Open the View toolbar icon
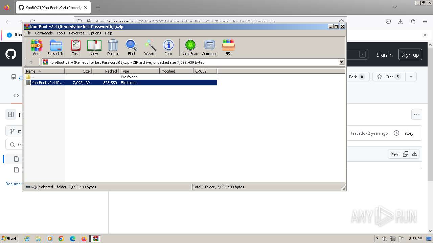The width and height of the screenshot is (433, 243). (94, 47)
